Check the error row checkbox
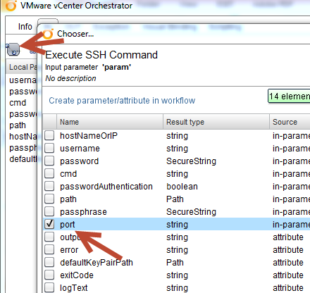The height and width of the screenshot is (293, 310). (x=49, y=250)
